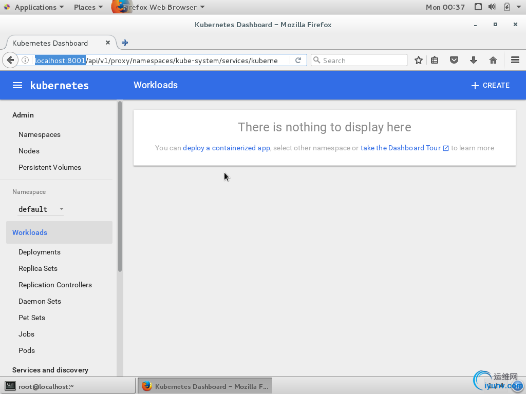This screenshot has height=394, width=526.
Task: Bookmark this page with the star icon
Action: click(418, 61)
